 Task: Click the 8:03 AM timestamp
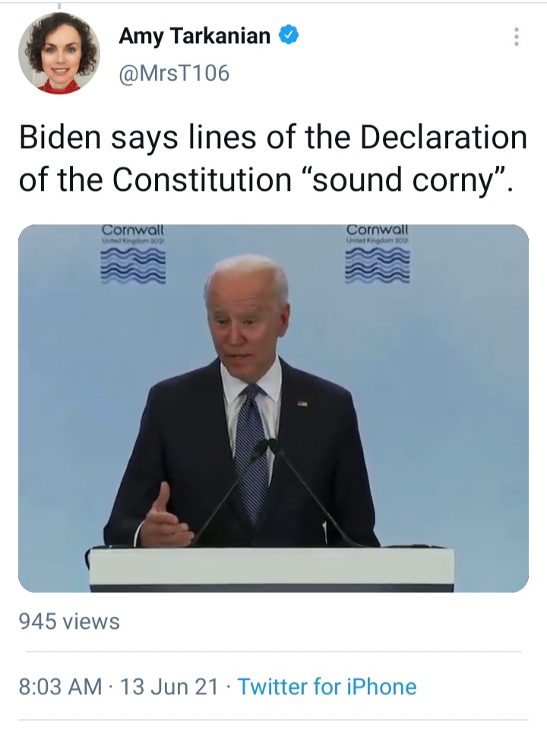tap(60, 687)
